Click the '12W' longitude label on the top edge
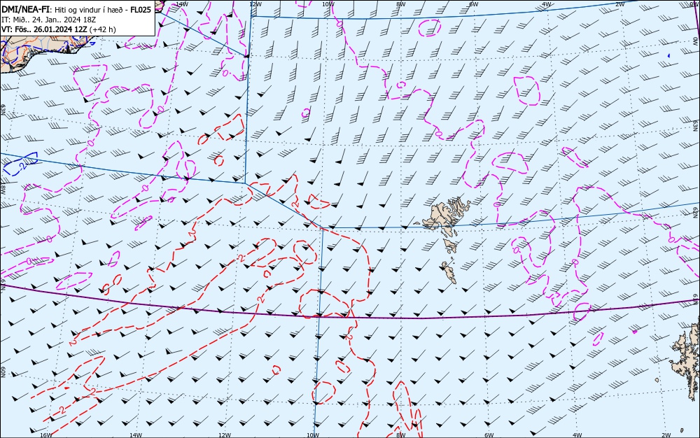 coord(255,4)
